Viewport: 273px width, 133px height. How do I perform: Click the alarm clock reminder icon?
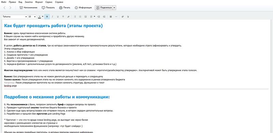click(x=21, y=7)
